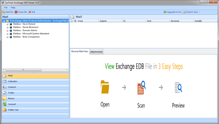
Task: Click the red Close File icon
Action: click(x=16, y=12)
